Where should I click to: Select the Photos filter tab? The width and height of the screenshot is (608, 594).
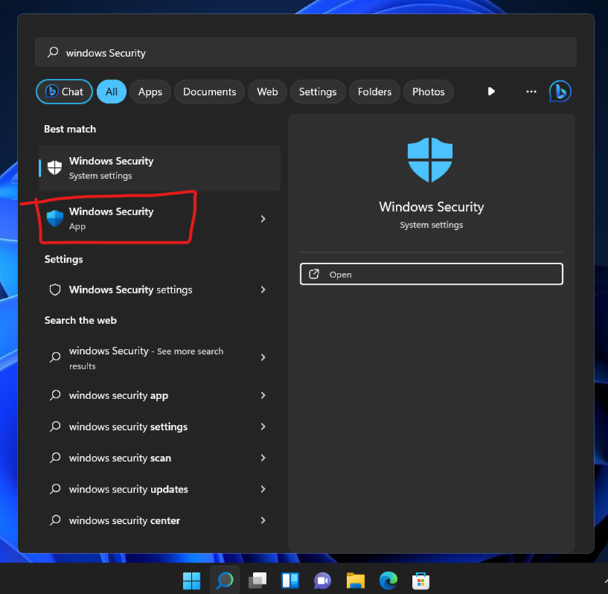coord(428,92)
